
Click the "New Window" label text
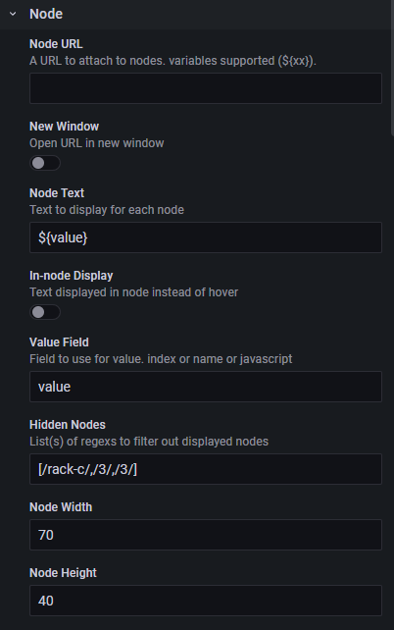click(64, 127)
